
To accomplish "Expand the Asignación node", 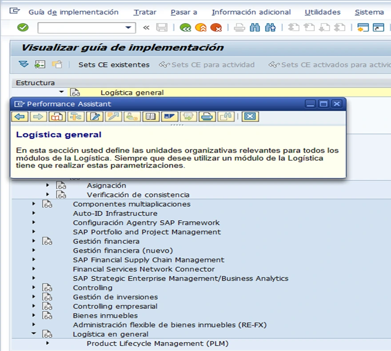I will coord(48,185).
